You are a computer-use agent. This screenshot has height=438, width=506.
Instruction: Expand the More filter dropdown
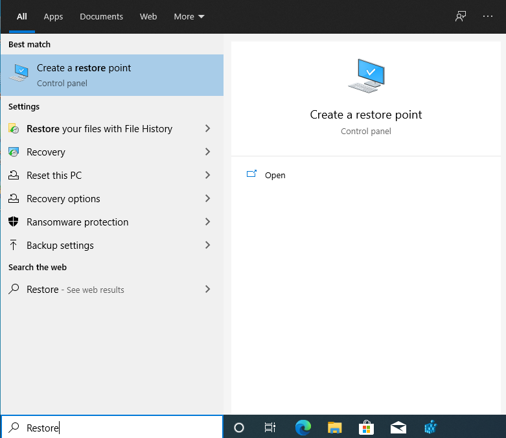[x=189, y=16]
